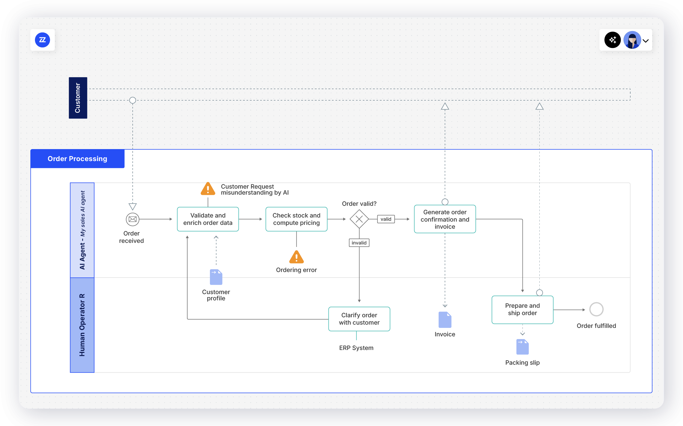
Task: Click the Customer pool header
Action: [78, 98]
